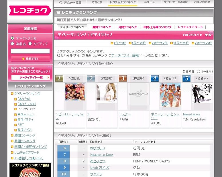Open さきどり in top navigation

pos(97,2)
